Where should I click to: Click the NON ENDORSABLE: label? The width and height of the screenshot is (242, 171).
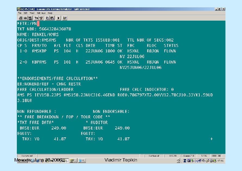tap(111, 112)
